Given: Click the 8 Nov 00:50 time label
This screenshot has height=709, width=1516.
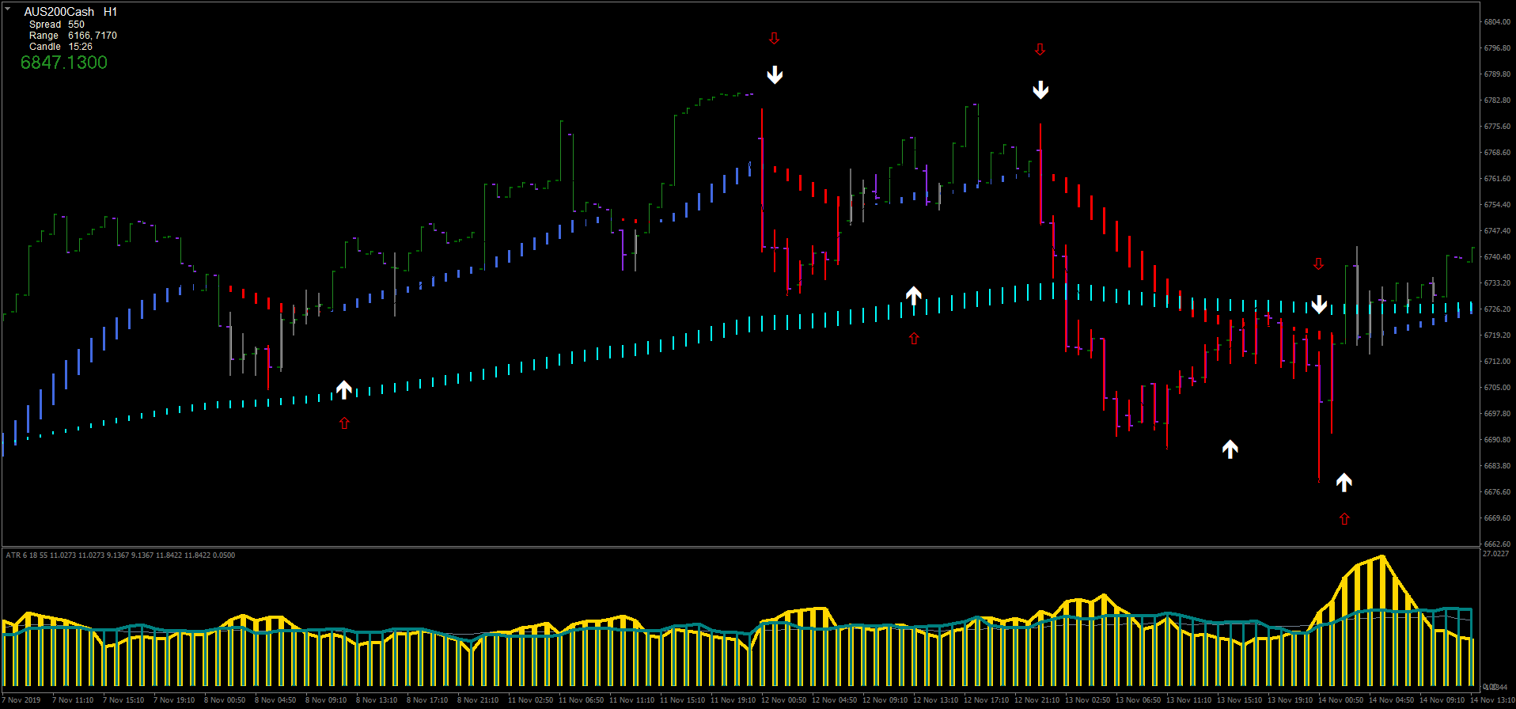Looking at the screenshot, I should (x=225, y=700).
